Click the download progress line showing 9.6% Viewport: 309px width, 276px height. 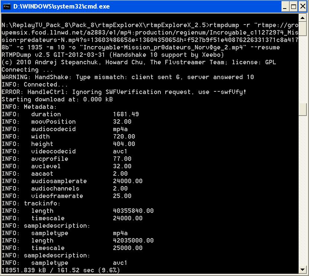[61, 270]
